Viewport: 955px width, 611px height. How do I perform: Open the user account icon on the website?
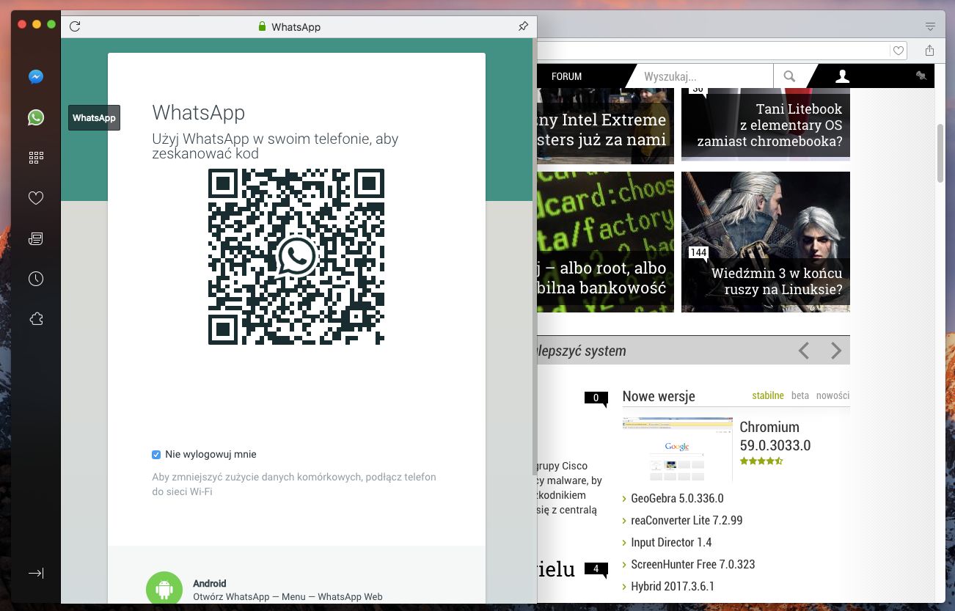point(843,76)
